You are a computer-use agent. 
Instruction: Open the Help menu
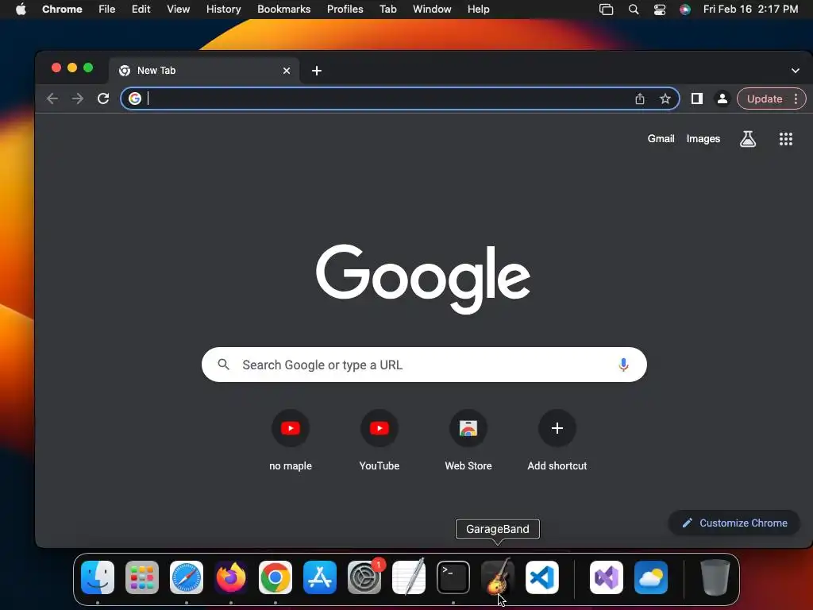coord(479,9)
